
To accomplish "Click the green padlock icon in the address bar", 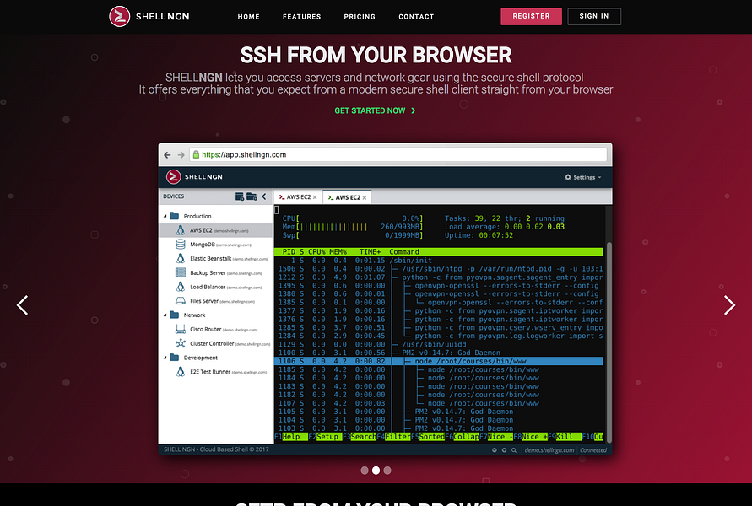I will (x=196, y=154).
